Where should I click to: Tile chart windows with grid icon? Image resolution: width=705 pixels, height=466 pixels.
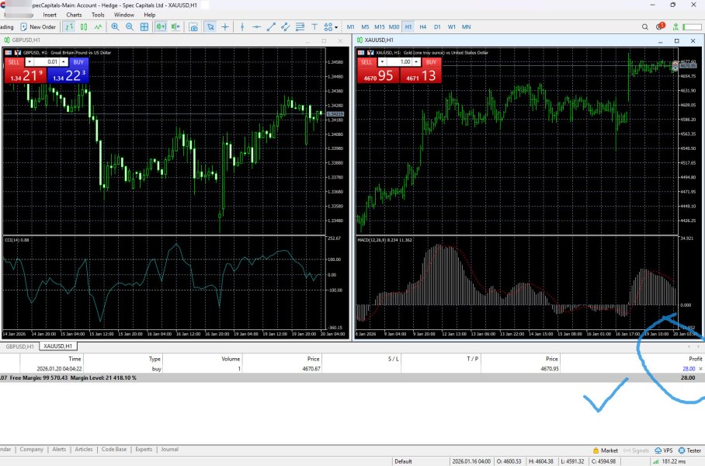click(x=144, y=26)
